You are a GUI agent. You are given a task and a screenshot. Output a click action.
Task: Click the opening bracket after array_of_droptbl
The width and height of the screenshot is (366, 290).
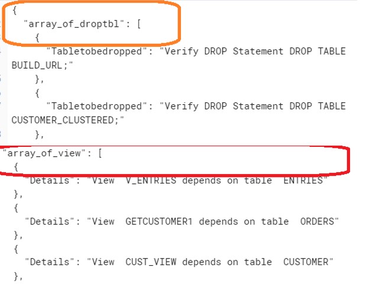pyautogui.click(x=139, y=24)
